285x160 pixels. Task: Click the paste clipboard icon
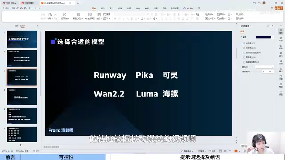coord(50,15)
